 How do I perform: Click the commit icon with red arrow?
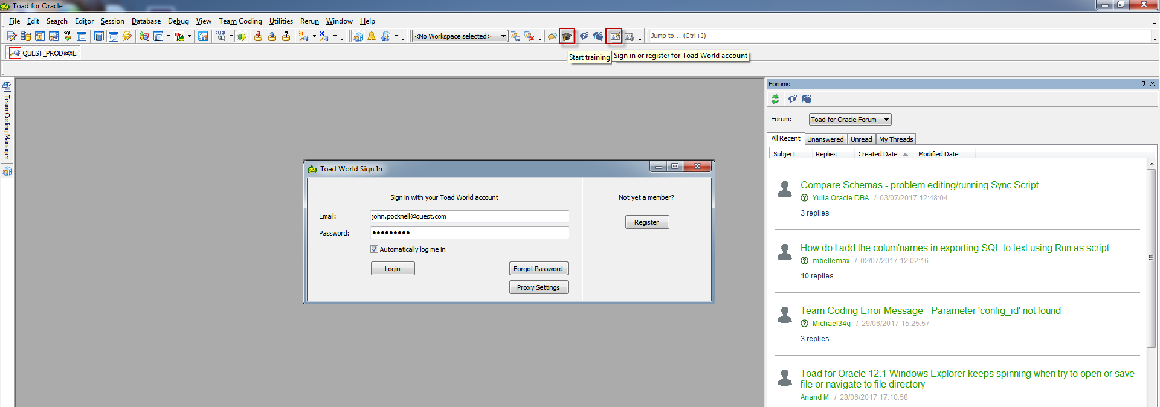258,36
